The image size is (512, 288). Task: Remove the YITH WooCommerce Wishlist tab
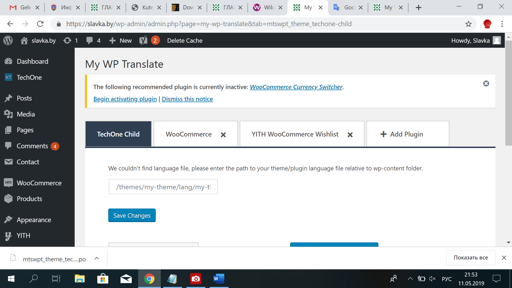(350, 135)
